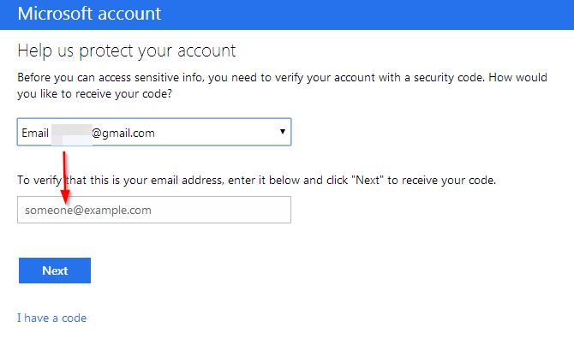
Task: Click the word 'account' in the blue header
Action: (129, 14)
